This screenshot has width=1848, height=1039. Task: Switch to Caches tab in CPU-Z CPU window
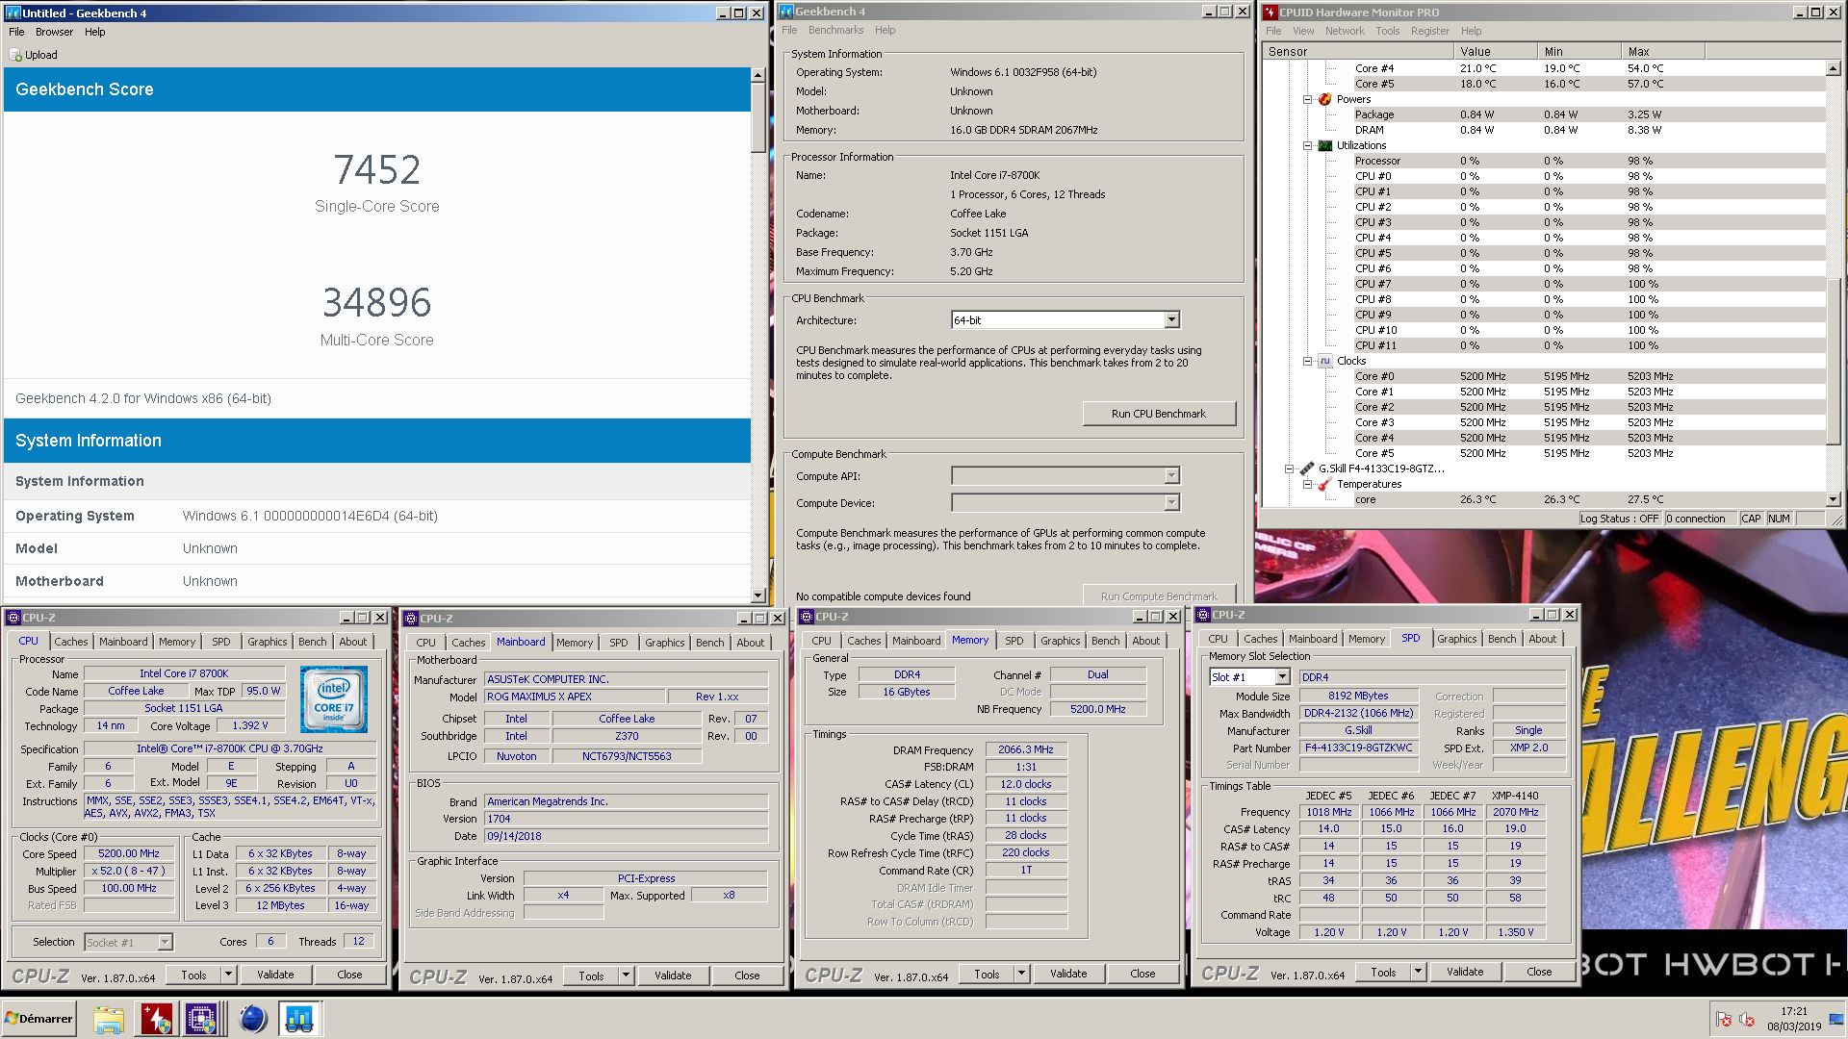pyautogui.click(x=70, y=642)
